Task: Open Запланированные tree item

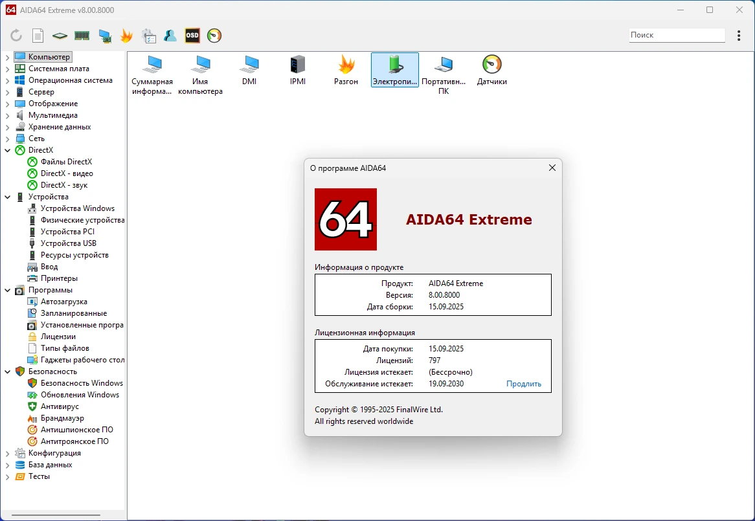Action: click(73, 313)
